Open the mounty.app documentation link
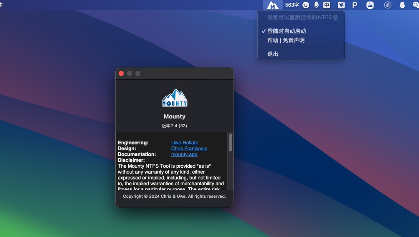This screenshot has height=237, width=419. 184,154
